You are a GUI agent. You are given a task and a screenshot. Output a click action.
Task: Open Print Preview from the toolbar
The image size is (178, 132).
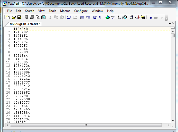38,18
